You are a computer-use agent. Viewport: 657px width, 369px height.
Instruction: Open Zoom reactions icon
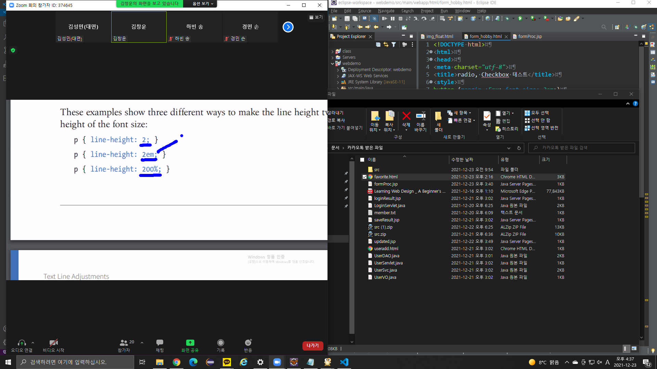(x=248, y=343)
